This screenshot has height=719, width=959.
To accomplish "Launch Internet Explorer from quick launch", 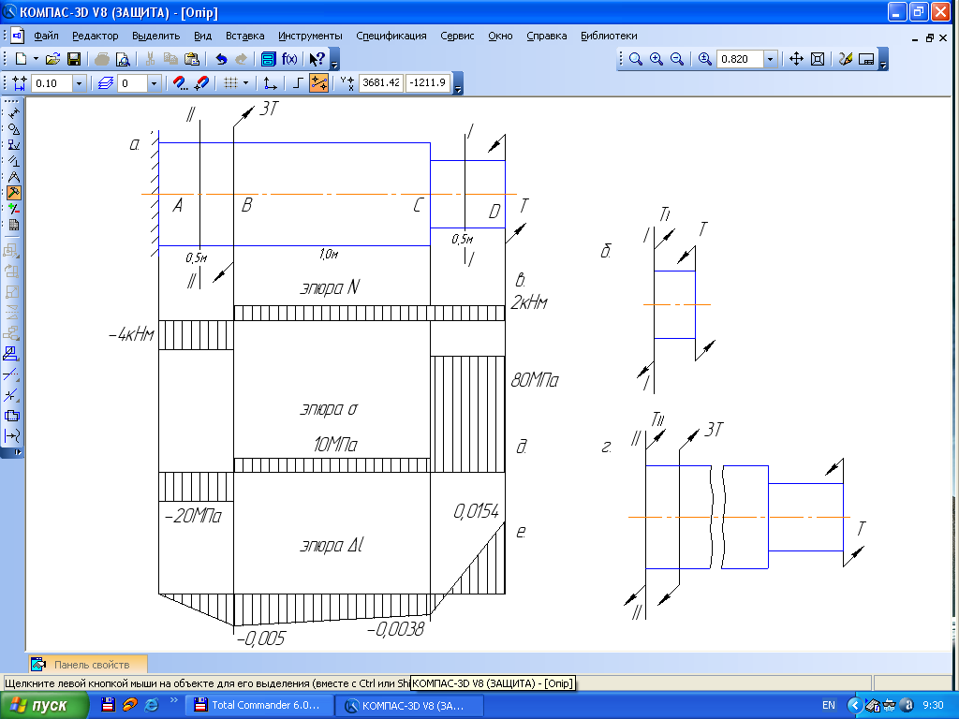I will tap(152, 705).
